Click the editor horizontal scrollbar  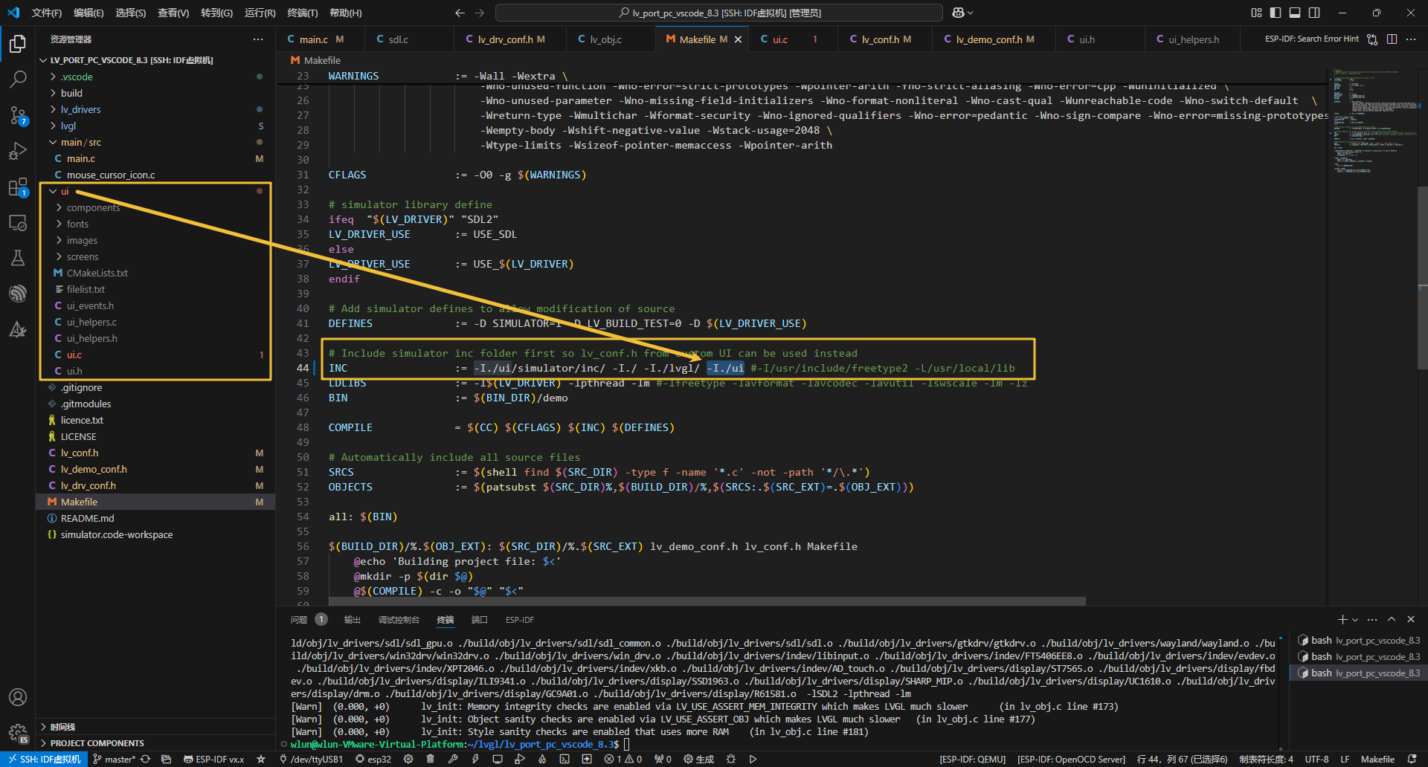707,601
